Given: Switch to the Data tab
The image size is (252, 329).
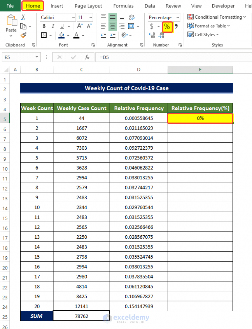Looking at the screenshot, I should pyautogui.click(x=150, y=6).
